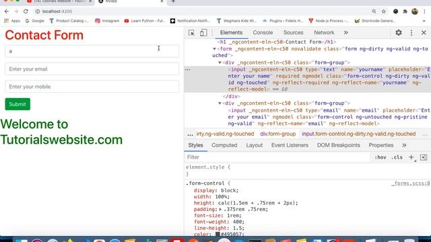Open the selected node's ellipsis actions
This screenshot has width=431, height=242.
187,70
